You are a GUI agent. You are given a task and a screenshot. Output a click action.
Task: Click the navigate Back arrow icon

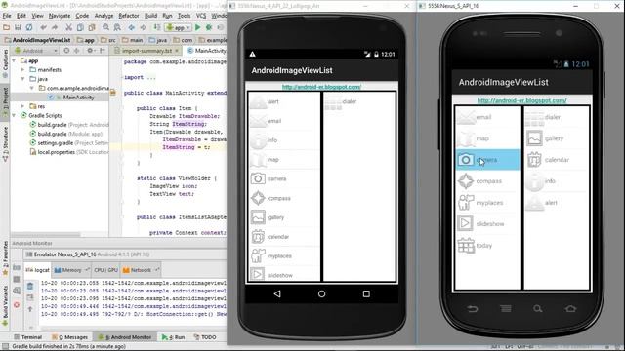(x=132, y=27)
